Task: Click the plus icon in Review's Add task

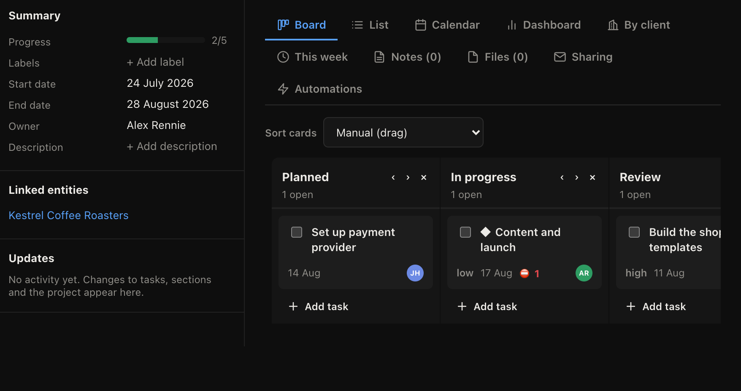Action: pos(631,306)
